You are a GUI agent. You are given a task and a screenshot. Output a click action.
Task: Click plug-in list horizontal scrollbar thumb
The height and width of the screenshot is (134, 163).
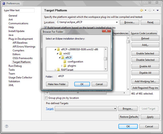78,93
